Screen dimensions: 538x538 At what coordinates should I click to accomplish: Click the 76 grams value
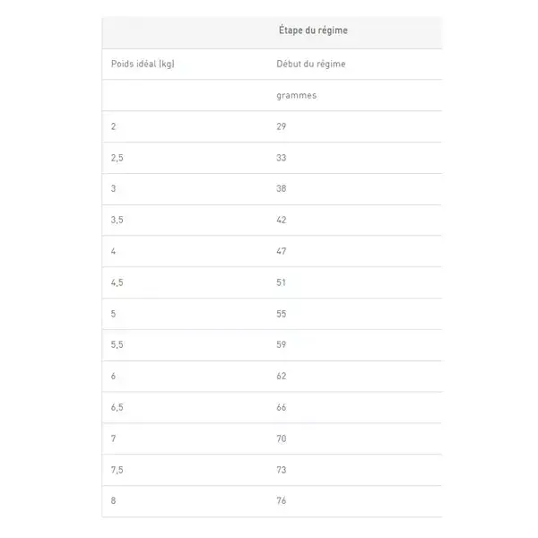[281, 500]
